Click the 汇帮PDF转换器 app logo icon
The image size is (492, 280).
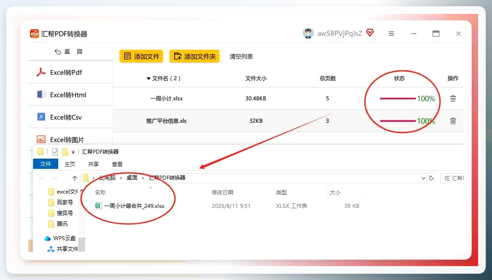[x=34, y=34]
